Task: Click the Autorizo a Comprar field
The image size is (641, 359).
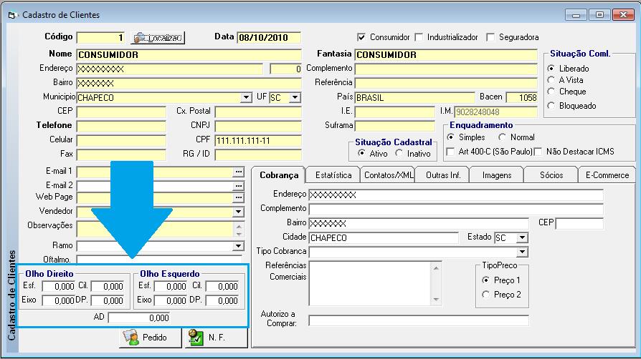Action: tap(419, 320)
